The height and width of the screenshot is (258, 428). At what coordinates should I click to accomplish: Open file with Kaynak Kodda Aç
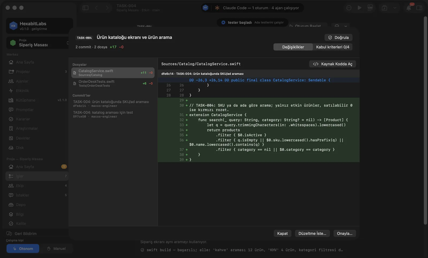click(x=333, y=64)
